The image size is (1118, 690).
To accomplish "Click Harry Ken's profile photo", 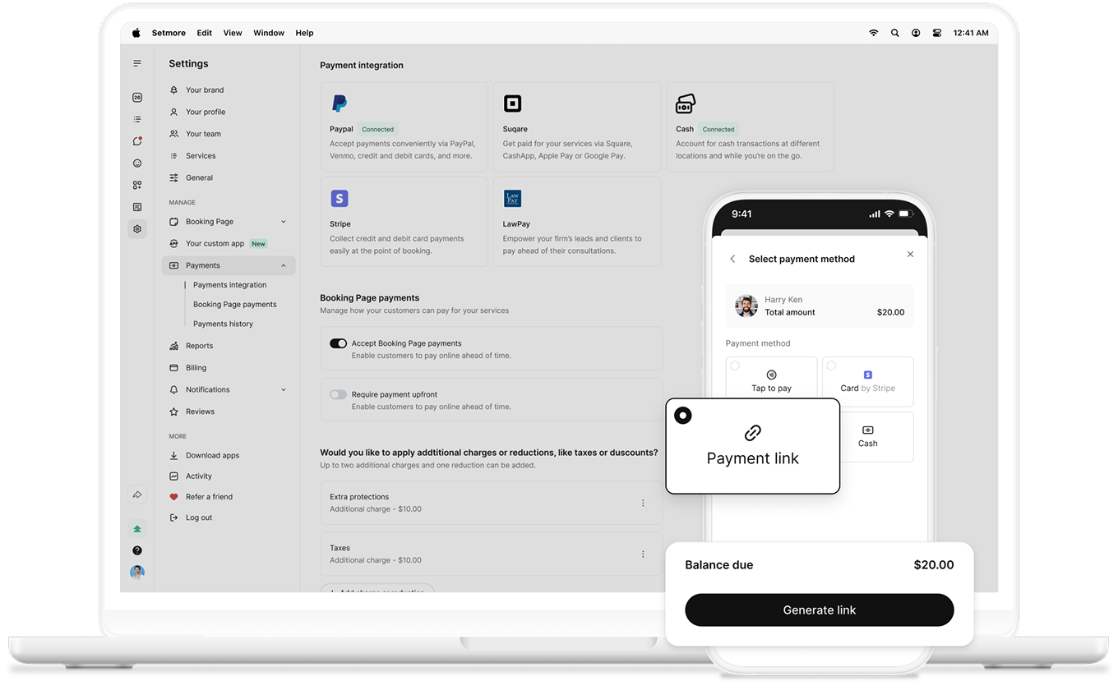I will pos(746,306).
